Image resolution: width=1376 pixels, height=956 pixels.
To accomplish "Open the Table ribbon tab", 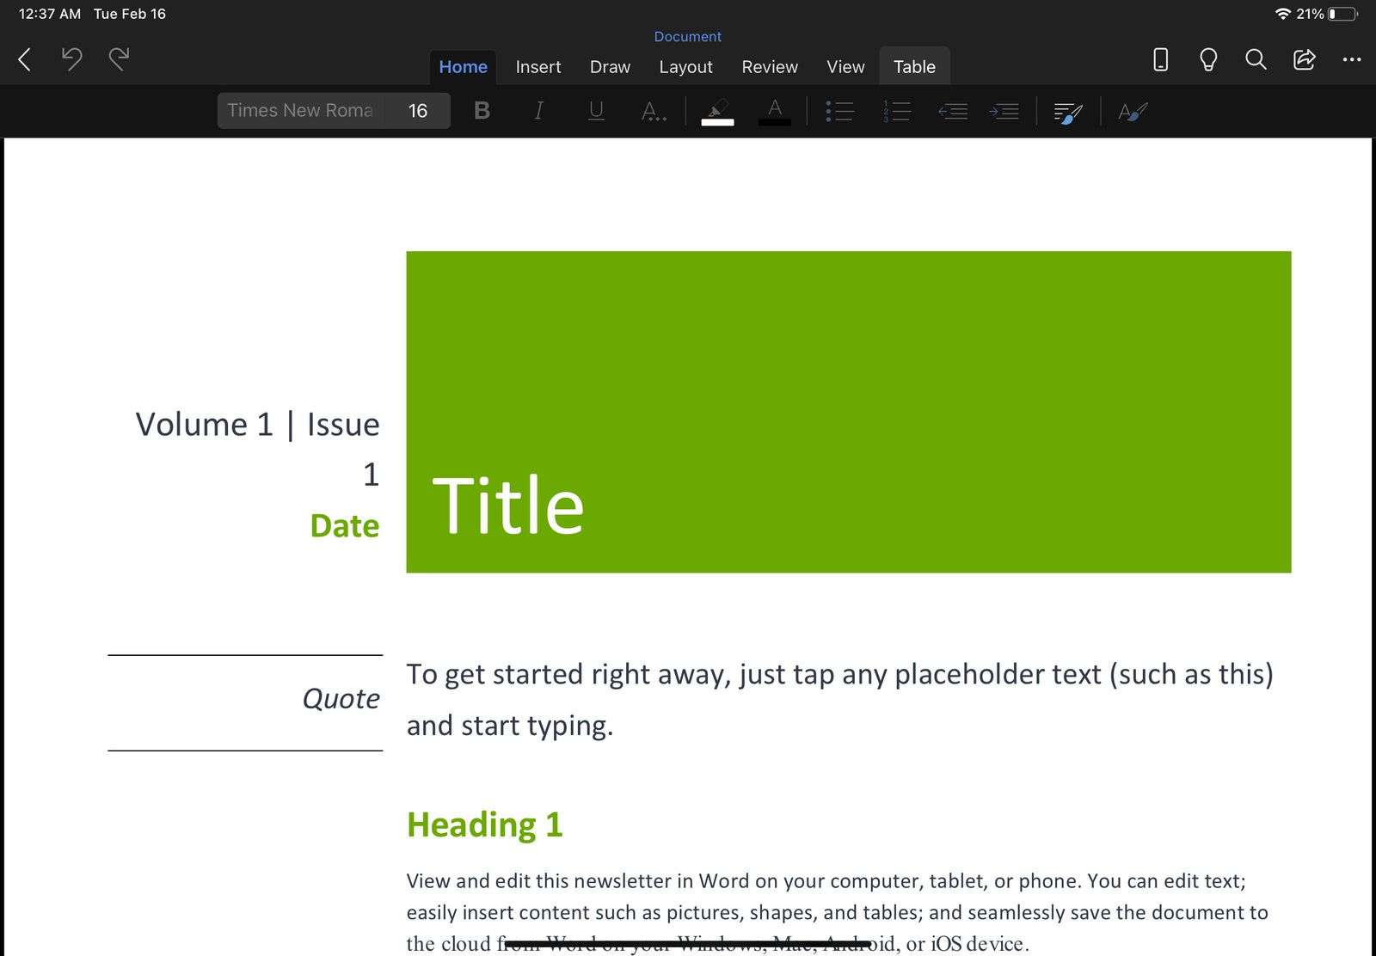I will pyautogui.click(x=914, y=66).
